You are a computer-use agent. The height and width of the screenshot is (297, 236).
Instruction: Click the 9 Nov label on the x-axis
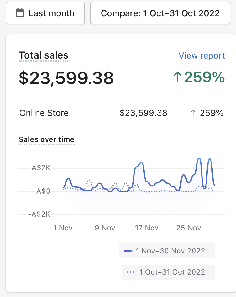pyautogui.click(x=105, y=228)
